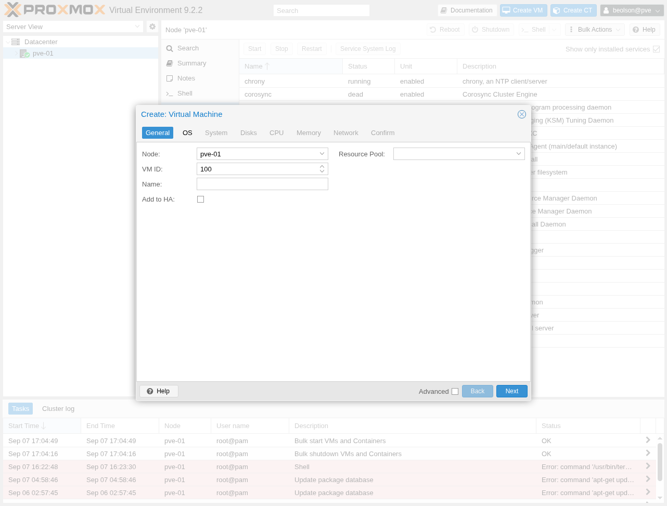Viewport: 667px width, 506px height.
Task: Select the pve-01 node in tree
Action: coord(43,53)
